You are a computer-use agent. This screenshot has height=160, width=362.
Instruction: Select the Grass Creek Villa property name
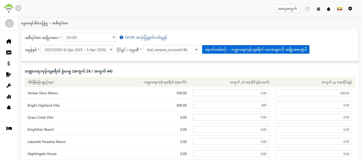pyautogui.click(x=40, y=117)
